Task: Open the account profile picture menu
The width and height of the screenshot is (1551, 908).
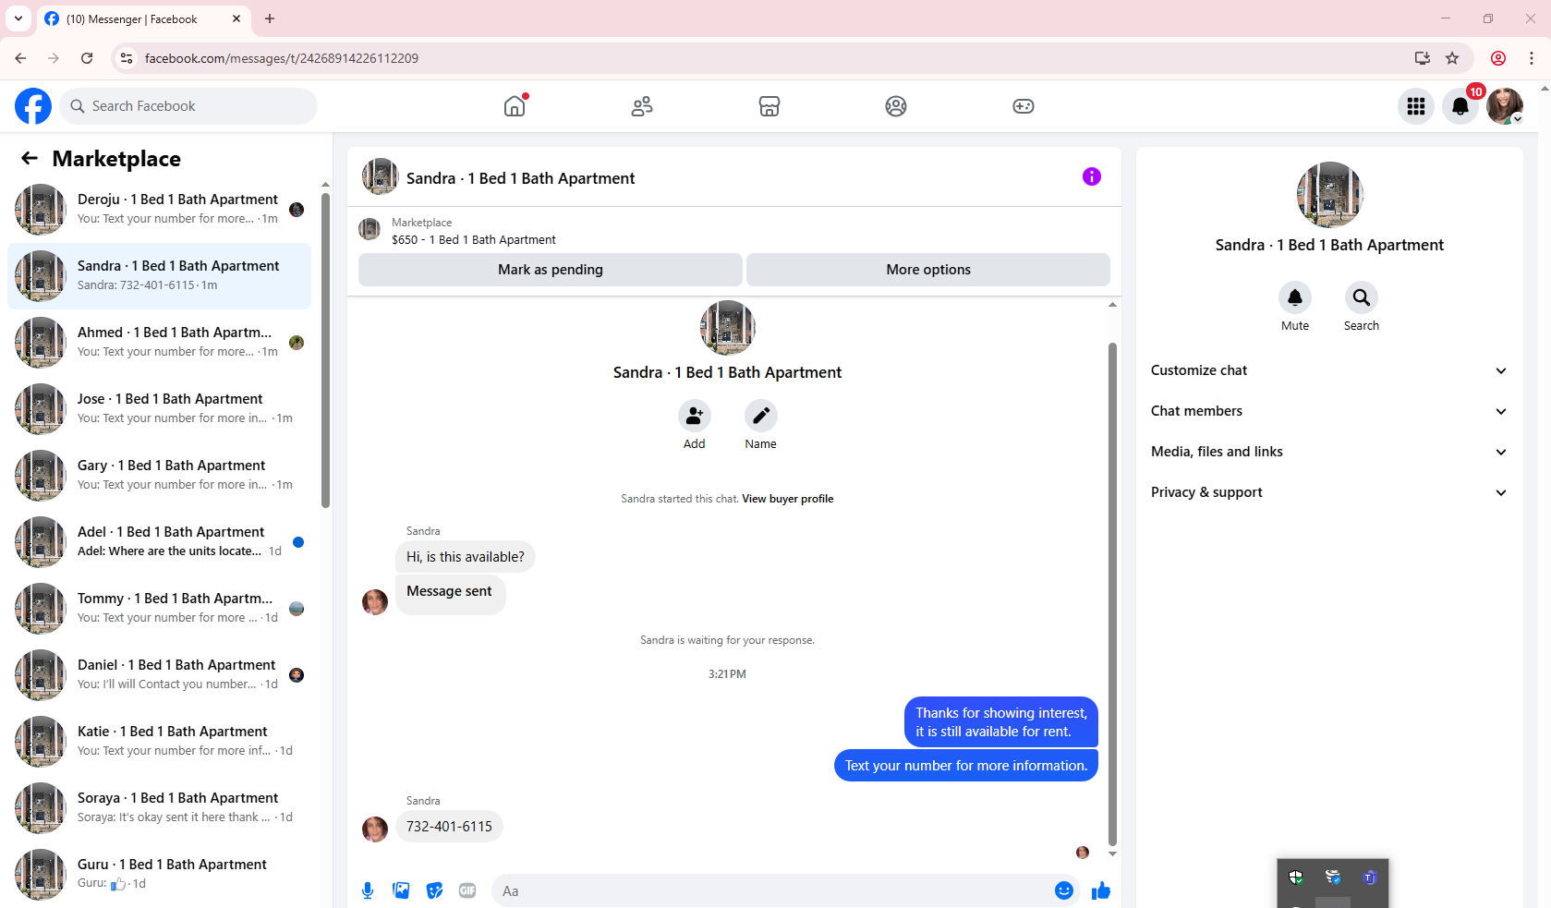Action: point(1505,106)
